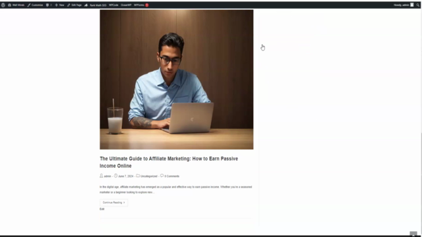Open the WPCode admin bar item
The image size is (422, 237).
click(113, 5)
